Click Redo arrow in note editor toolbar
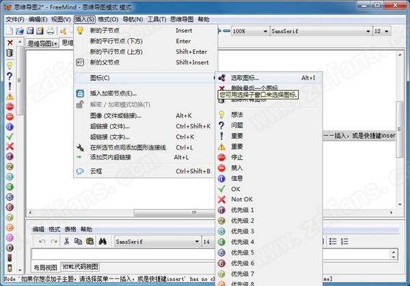Screen dimensions: 410x286 coord(54,242)
